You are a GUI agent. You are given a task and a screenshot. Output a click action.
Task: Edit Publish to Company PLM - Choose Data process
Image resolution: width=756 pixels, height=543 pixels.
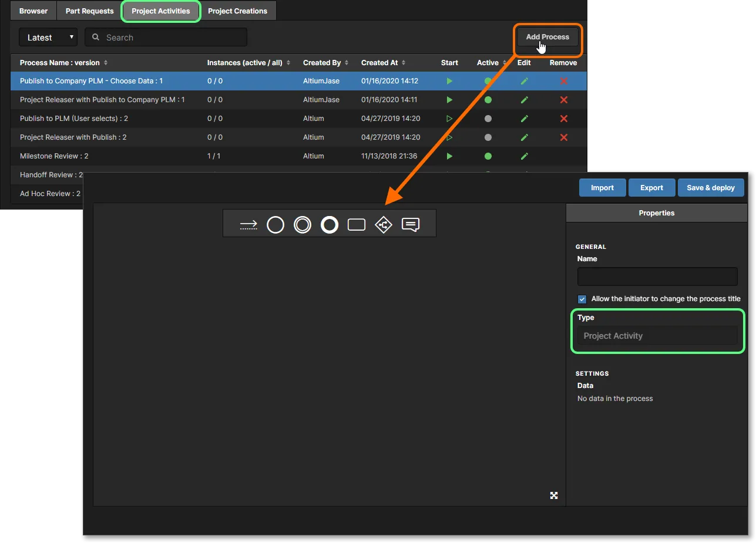pyautogui.click(x=525, y=81)
